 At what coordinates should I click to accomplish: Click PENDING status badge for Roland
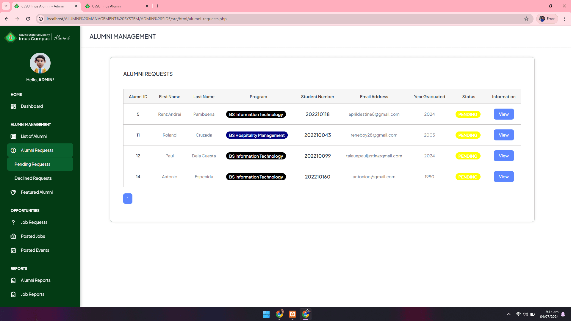click(x=468, y=135)
